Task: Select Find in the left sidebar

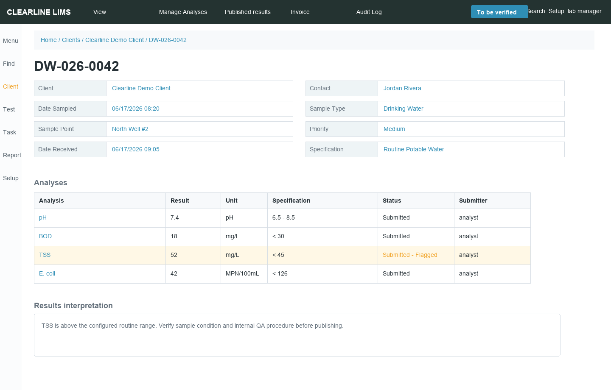Action: click(x=9, y=64)
